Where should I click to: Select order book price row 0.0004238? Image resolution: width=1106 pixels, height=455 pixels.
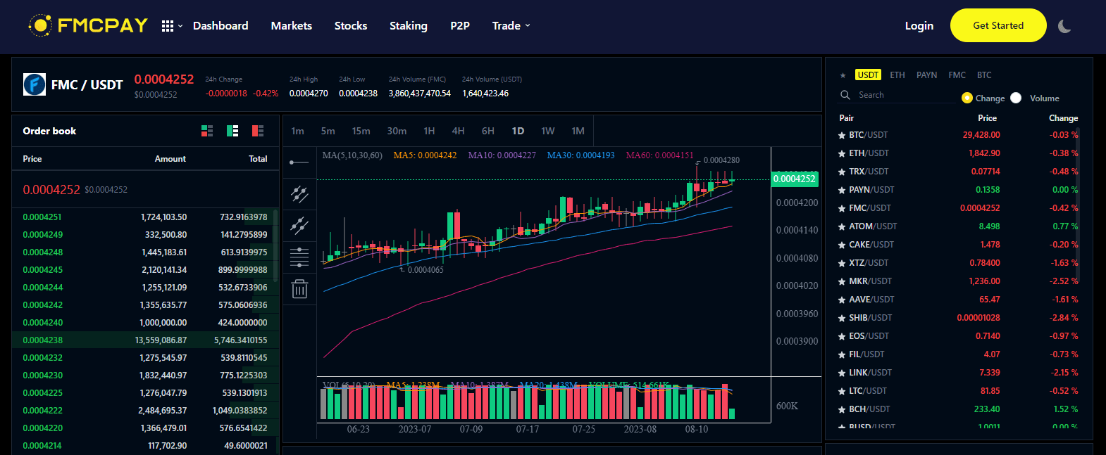click(x=145, y=340)
